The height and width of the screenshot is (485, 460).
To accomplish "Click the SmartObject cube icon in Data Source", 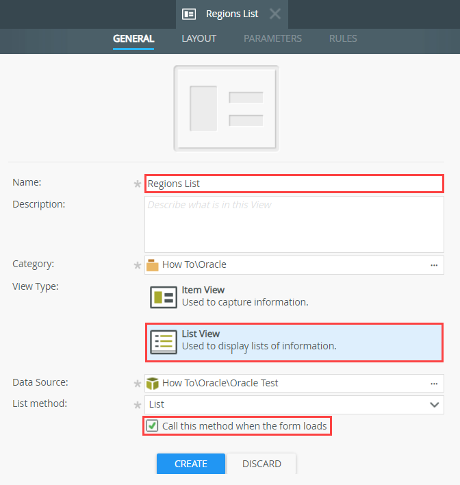I will coord(152,384).
